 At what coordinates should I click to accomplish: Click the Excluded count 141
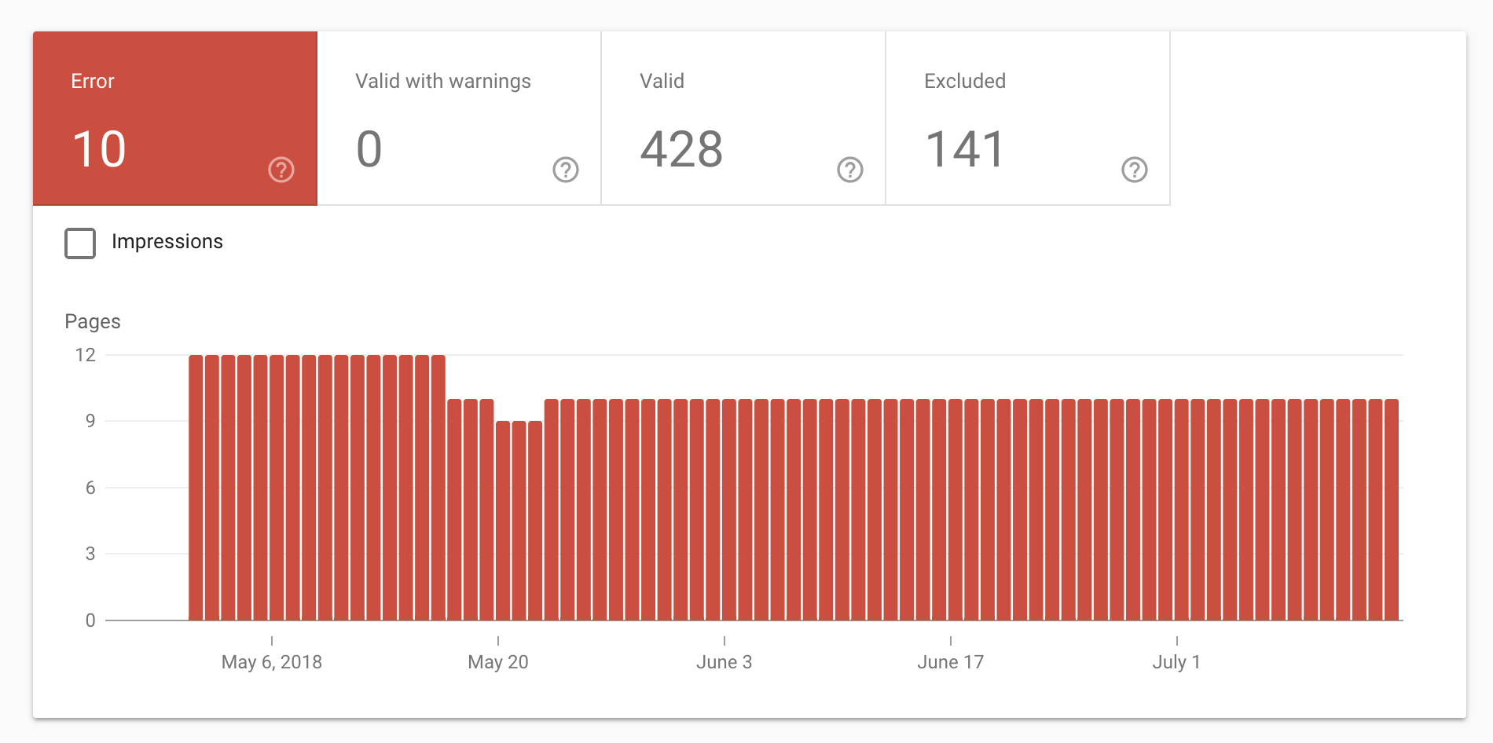pos(965,149)
